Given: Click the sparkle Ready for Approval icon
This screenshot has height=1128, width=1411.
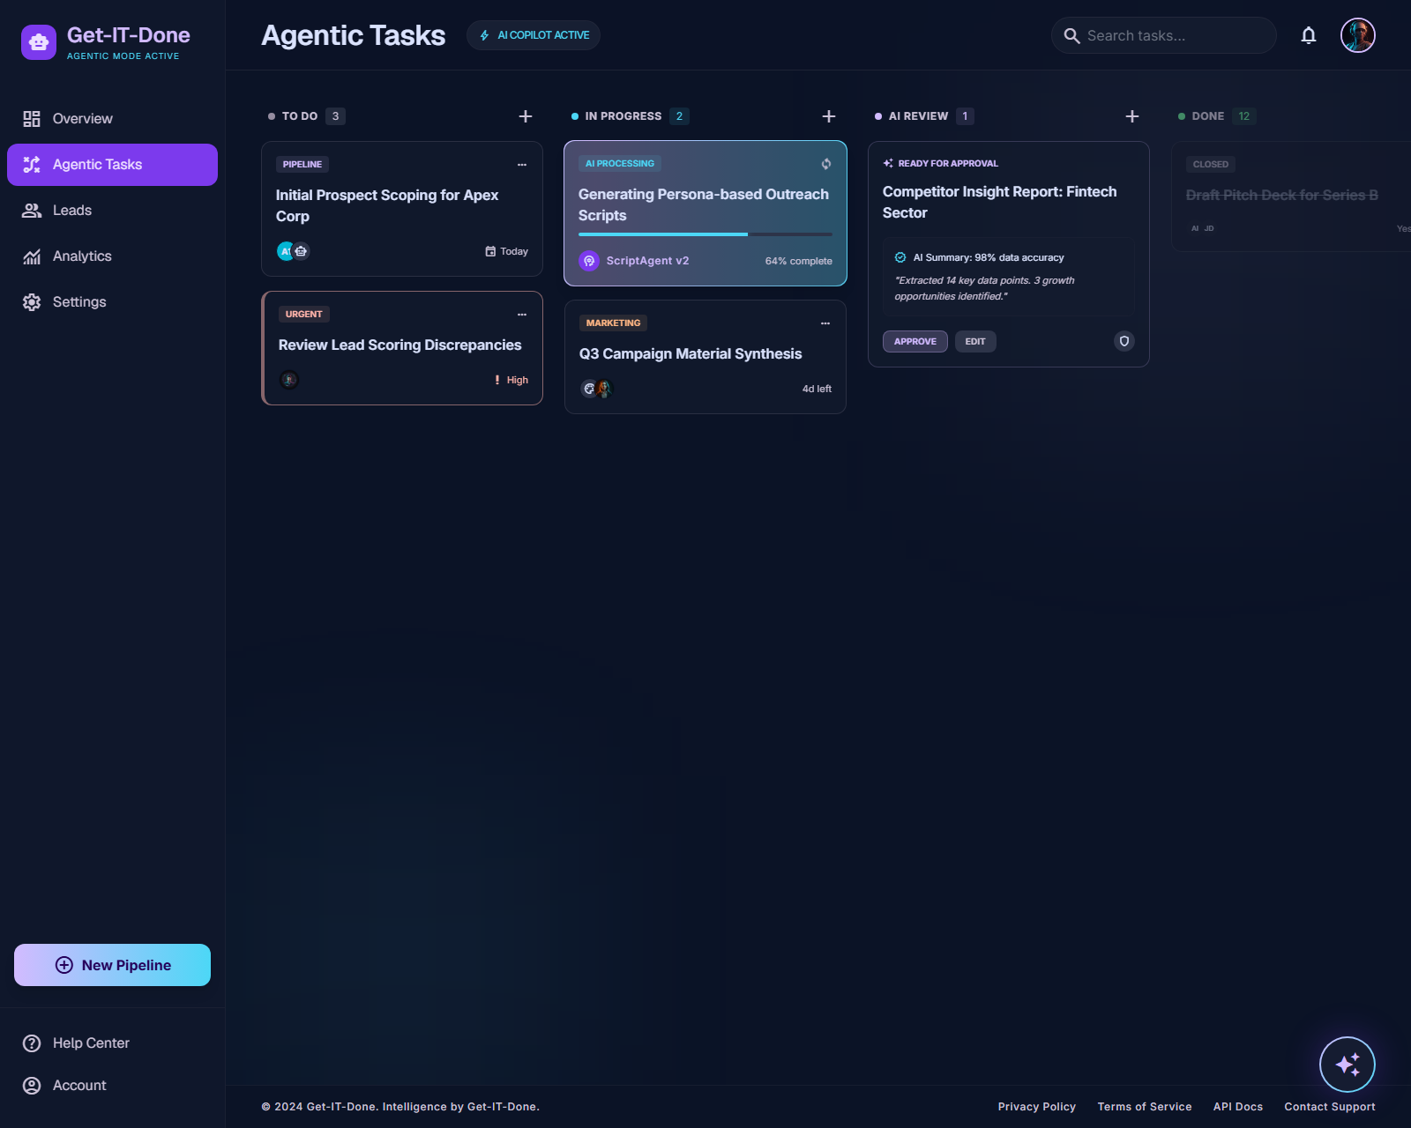Looking at the screenshot, I should tap(888, 163).
